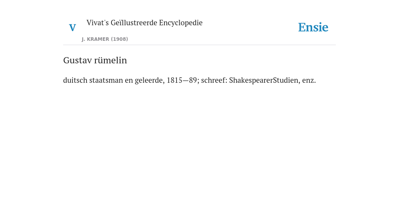Click the J. KRAMER (1908) author label
Screen dimensions: 399x199
coord(105,39)
